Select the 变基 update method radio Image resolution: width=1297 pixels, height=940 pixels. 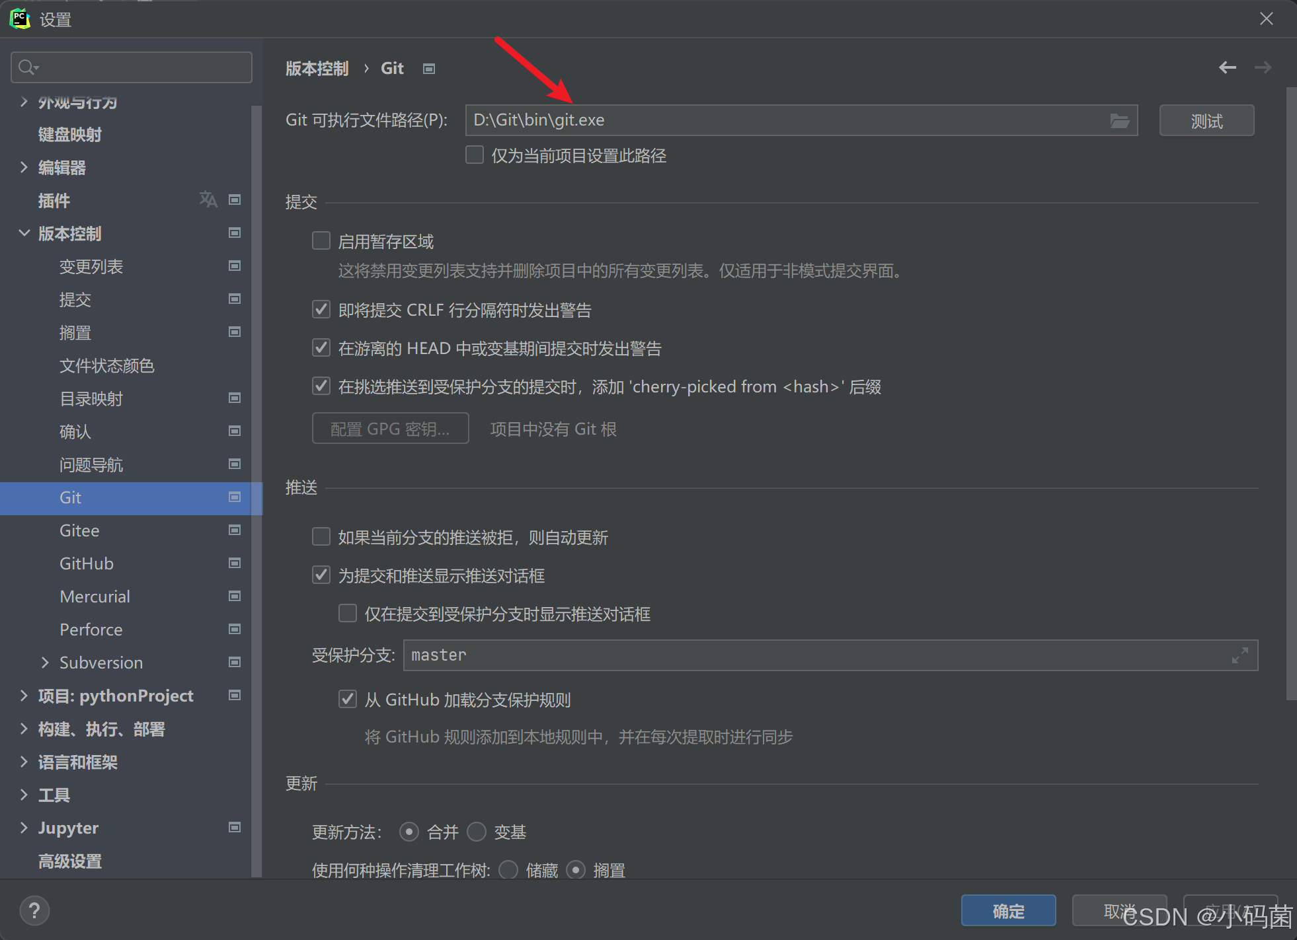477,832
